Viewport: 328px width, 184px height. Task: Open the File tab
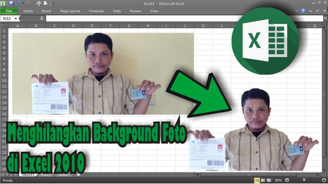(x=9, y=11)
